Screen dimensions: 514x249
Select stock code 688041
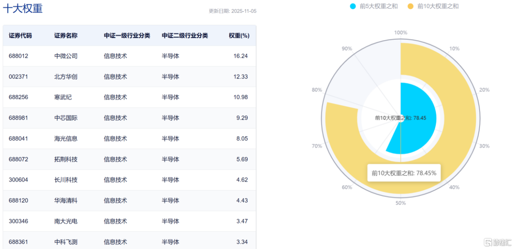[x=18, y=139]
